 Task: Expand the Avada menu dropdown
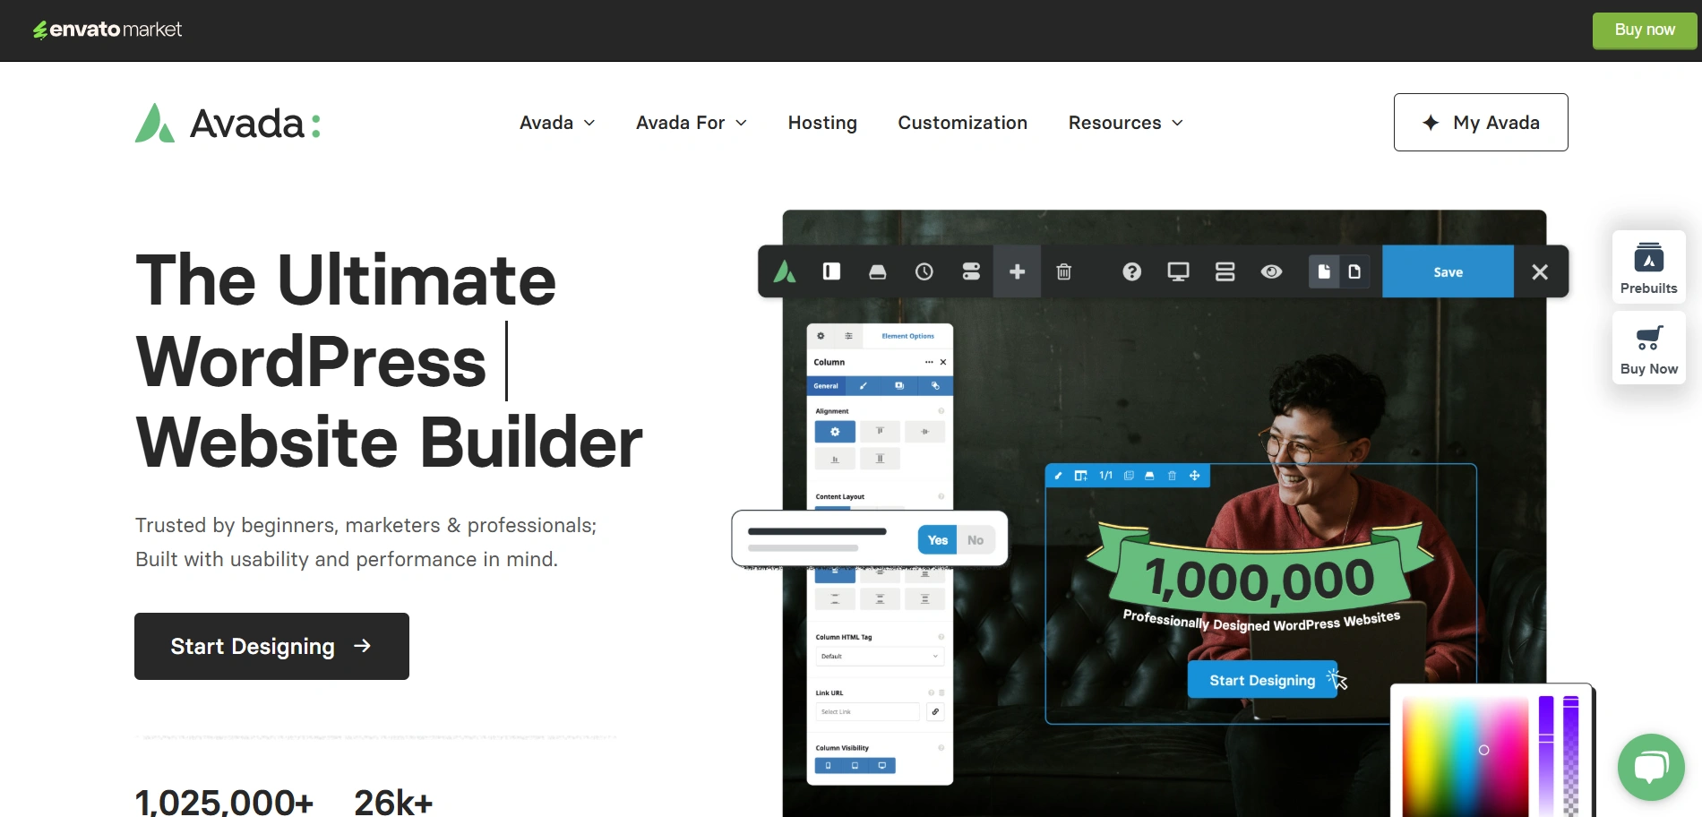557,123
